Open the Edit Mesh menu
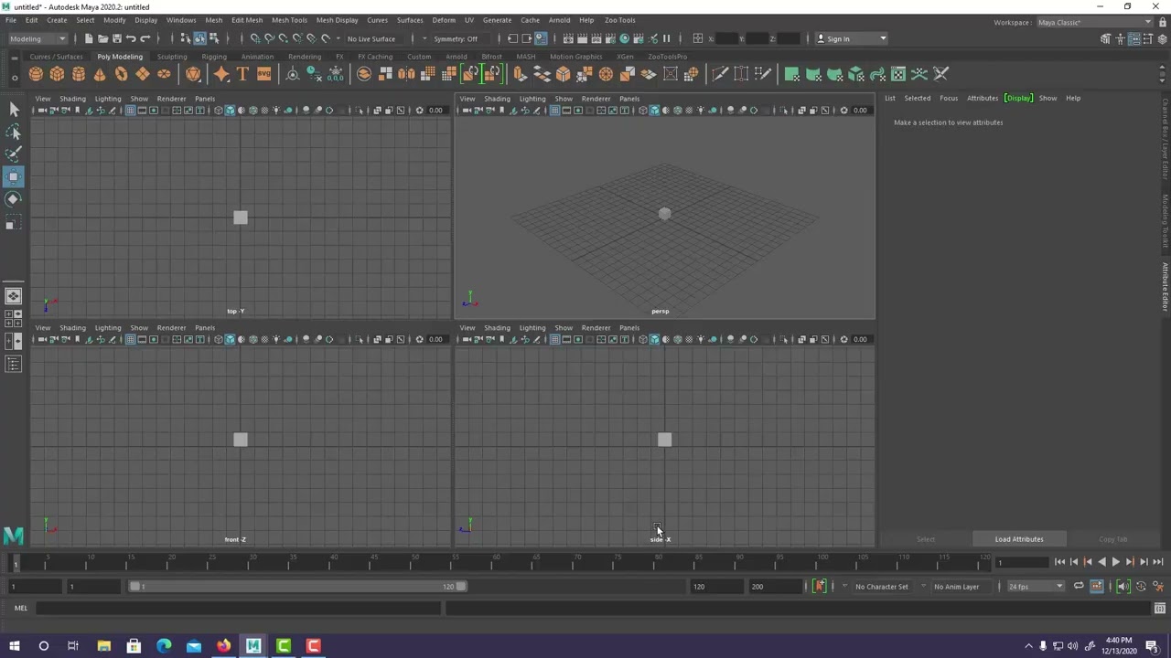Screen dimensions: 1171x658 point(247,20)
